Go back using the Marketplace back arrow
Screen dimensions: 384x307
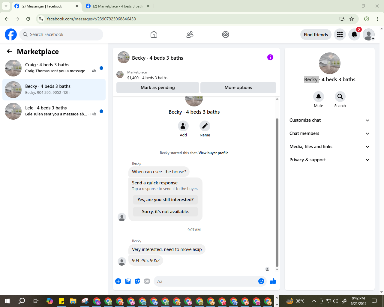coord(10,51)
